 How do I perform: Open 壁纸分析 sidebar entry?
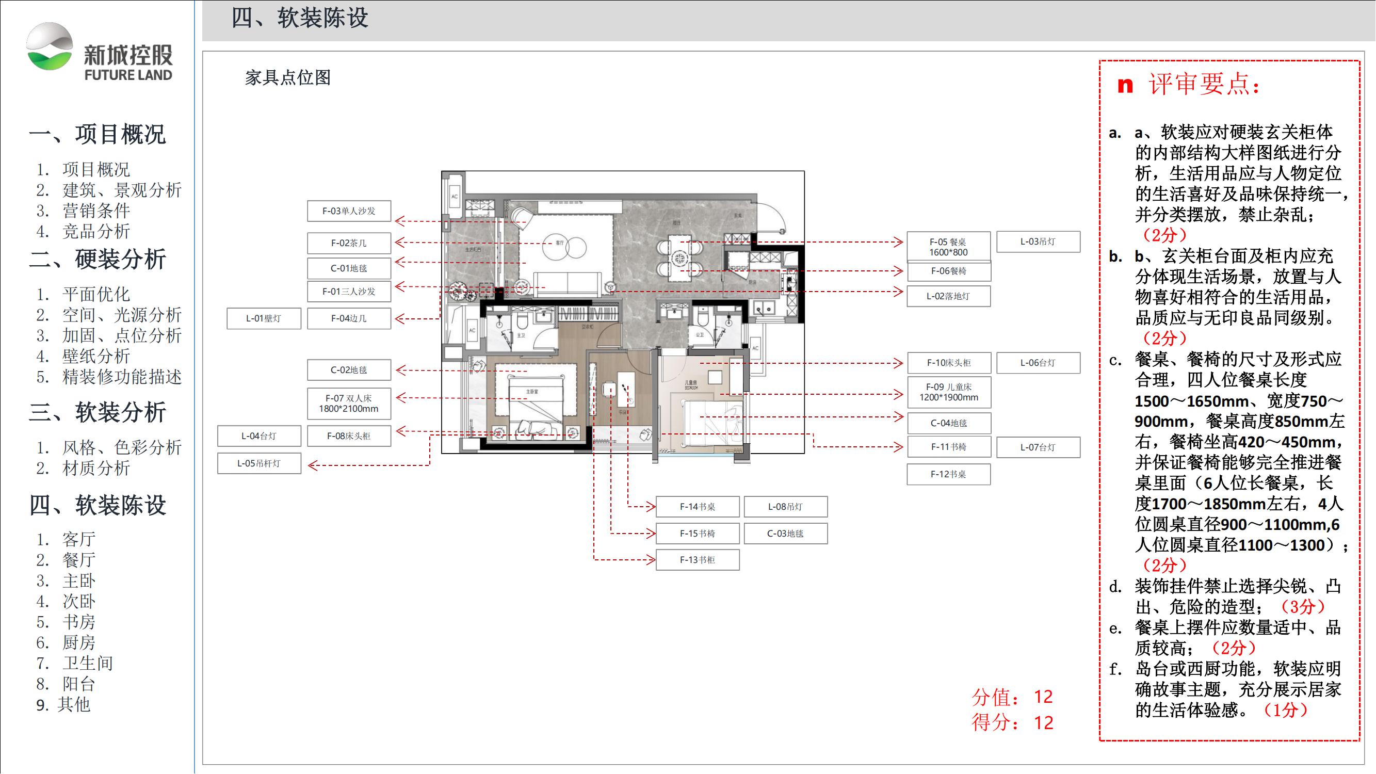point(96,356)
